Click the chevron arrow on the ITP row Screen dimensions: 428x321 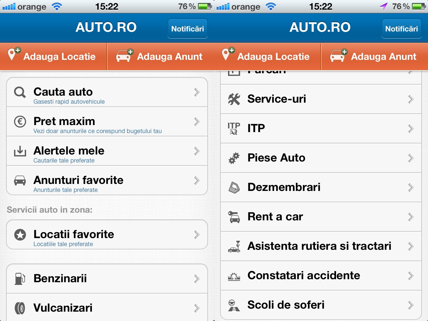click(x=411, y=129)
